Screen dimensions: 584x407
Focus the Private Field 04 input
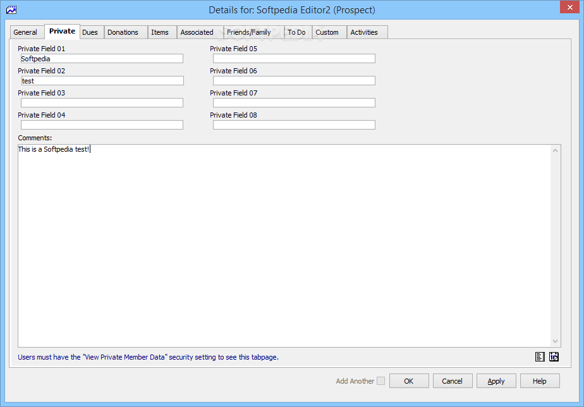102,125
